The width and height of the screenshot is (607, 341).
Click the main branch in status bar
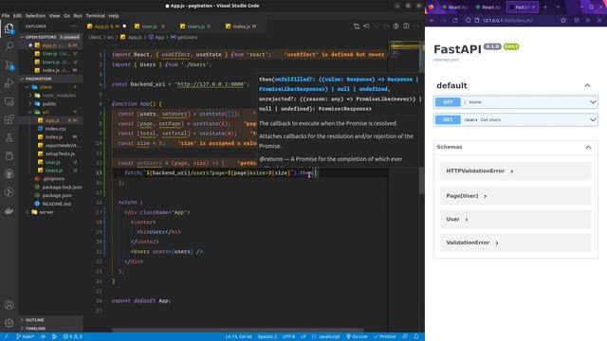click(x=26, y=337)
